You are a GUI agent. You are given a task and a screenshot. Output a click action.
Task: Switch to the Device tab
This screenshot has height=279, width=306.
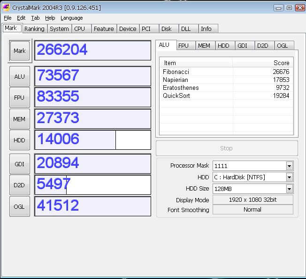128,29
